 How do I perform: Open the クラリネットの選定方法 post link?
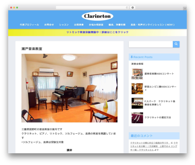158,117
